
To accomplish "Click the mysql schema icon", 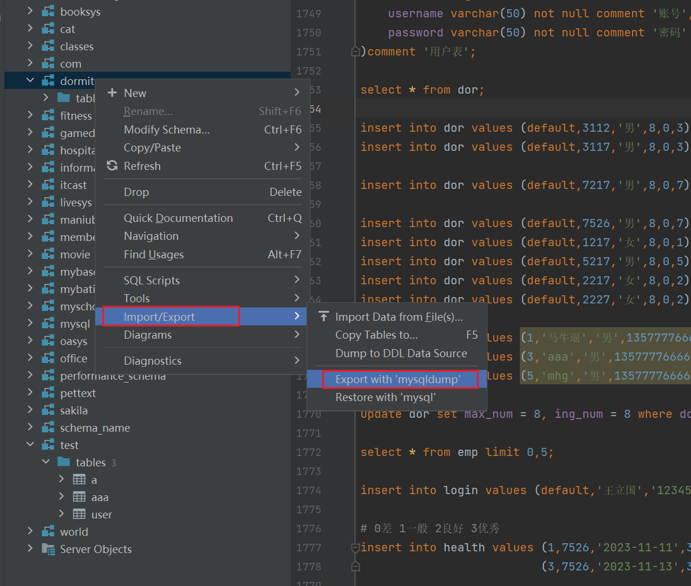I will pos(48,324).
